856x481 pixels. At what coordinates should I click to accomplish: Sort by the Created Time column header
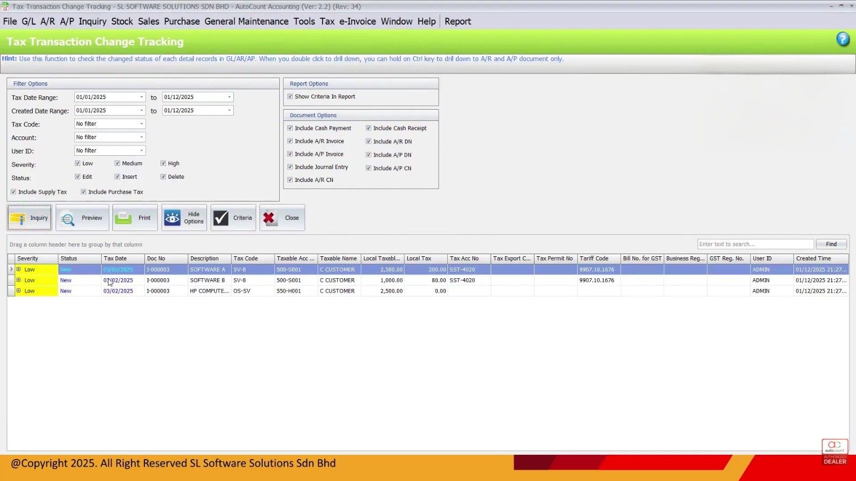821,258
